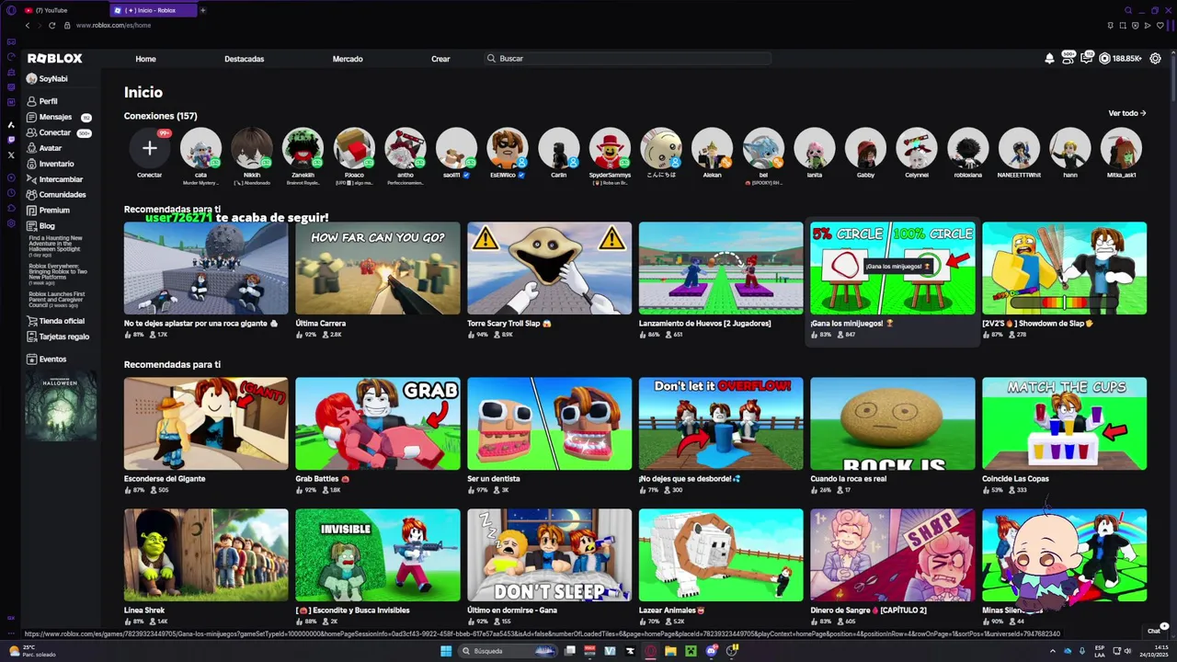Open the Última Carrera game thumbnail
Screen dimensions: 1177x662
point(378,268)
